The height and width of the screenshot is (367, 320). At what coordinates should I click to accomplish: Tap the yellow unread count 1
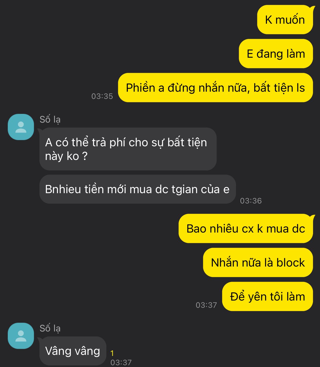[112, 353]
